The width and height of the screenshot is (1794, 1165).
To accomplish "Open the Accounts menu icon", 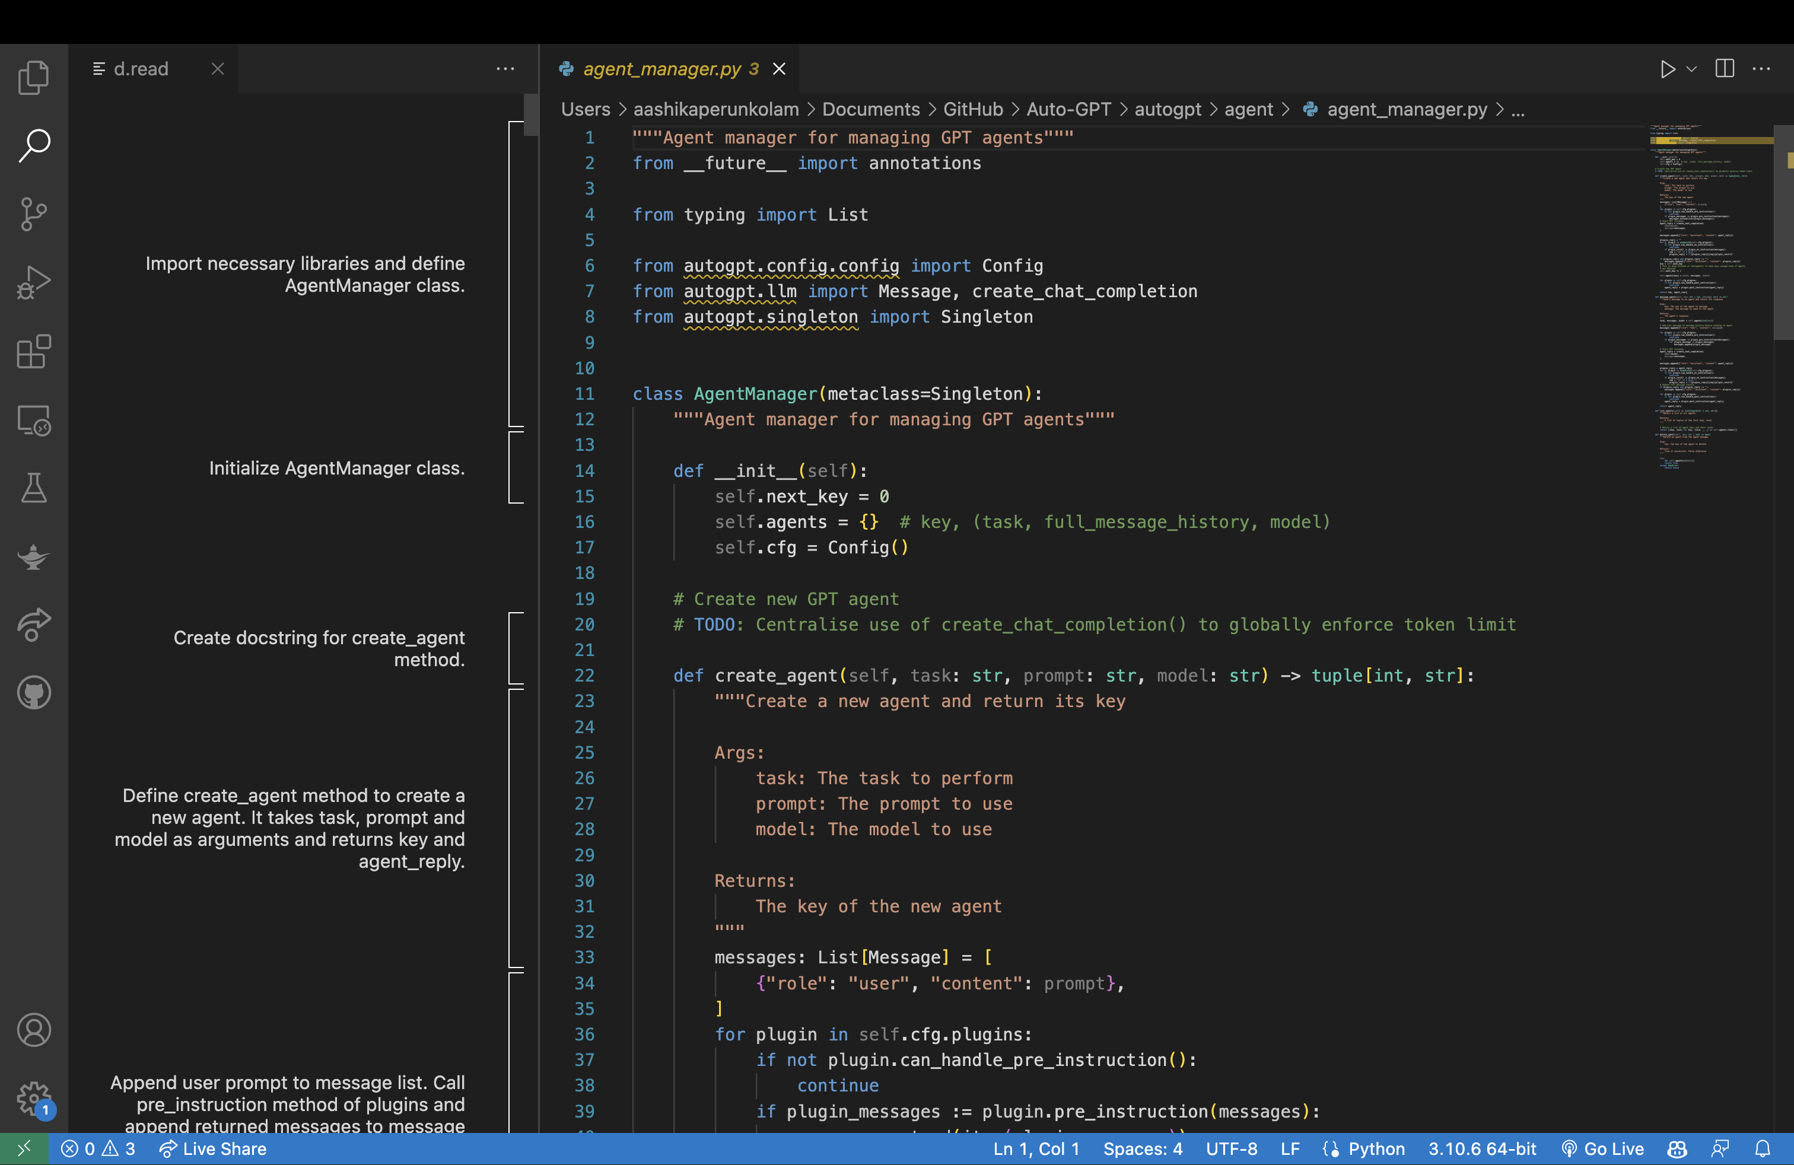I will pyautogui.click(x=34, y=1030).
